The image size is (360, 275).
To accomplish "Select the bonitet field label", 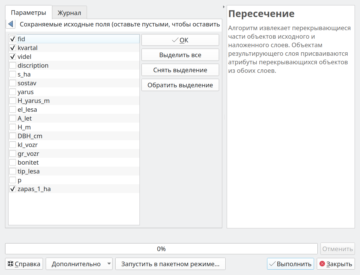I will tap(28, 162).
